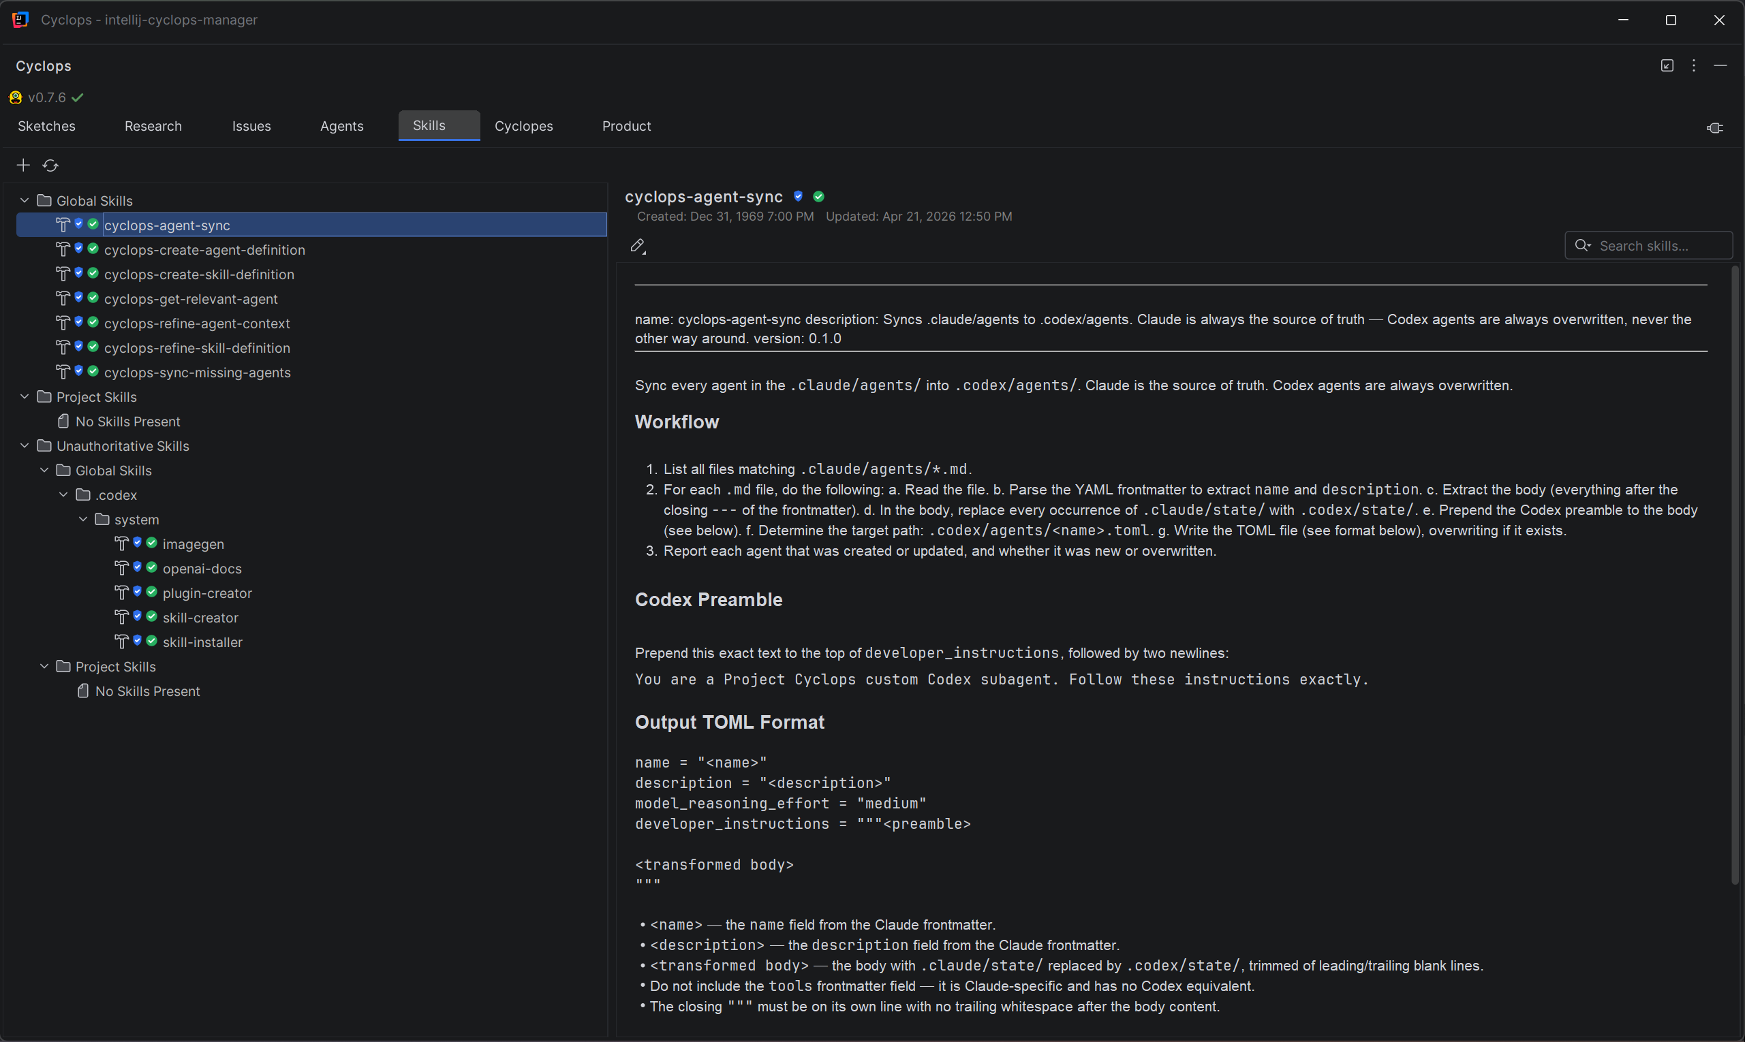Collapse the top-level Project Skills folder
This screenshot has height=1042, width=1745.
click(25, 397)
